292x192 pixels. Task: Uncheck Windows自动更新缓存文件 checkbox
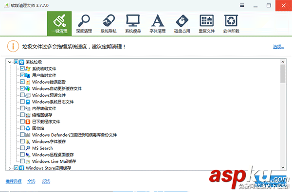click(22, 88)
